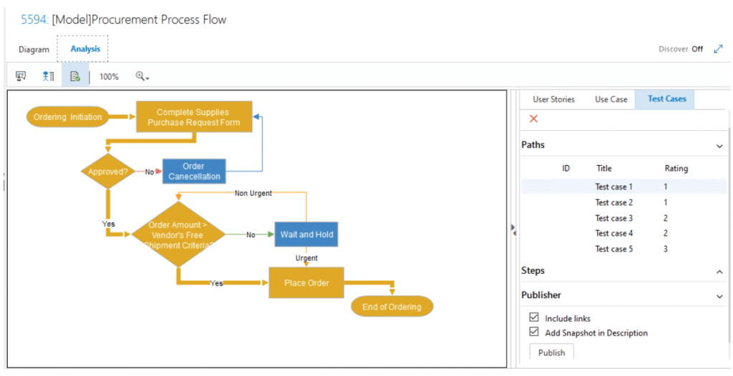Click the End of Ordering node
The height and width of the screenshot is (376, 733).
pyautogui.click(x=392, y=307)
